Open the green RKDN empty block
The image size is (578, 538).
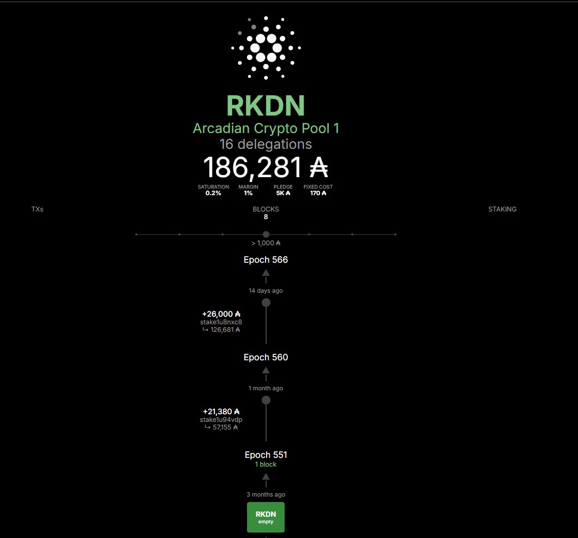pos(266,517)
